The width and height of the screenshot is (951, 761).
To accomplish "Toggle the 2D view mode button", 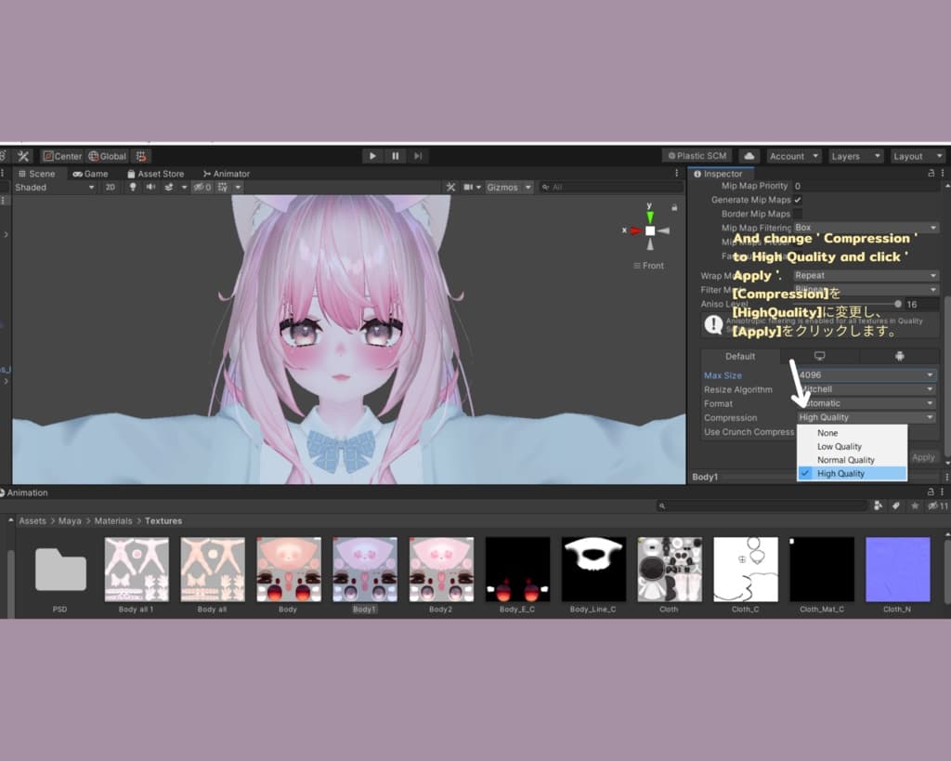I will (x=111, y=187).
